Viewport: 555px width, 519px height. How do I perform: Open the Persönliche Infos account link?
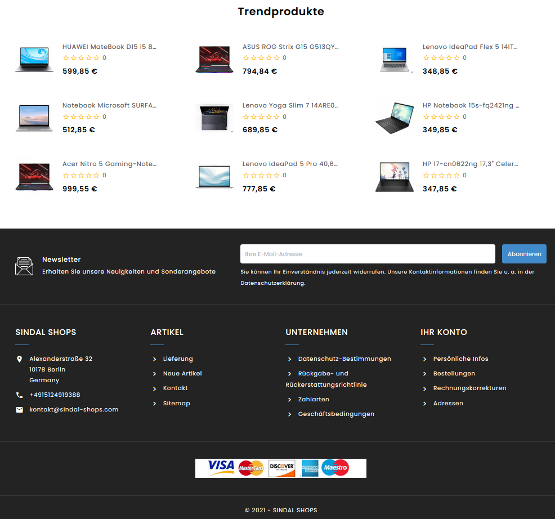(460, 359)
